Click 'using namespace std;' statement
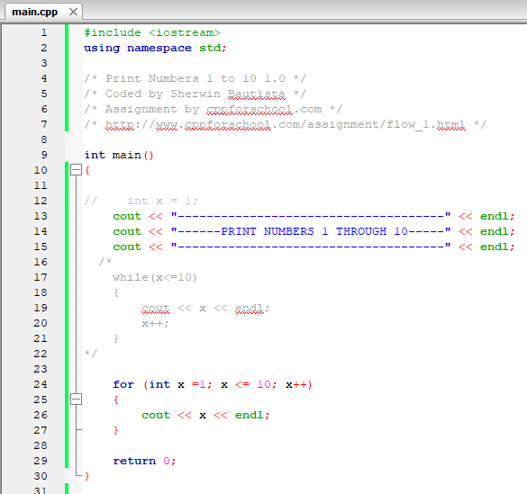The height and width of the screenshot is (494, 527). (155, 48)
